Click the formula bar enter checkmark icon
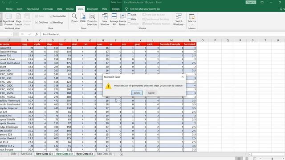Viewport: 285px width, 160px height. click(x=30, y=34)
